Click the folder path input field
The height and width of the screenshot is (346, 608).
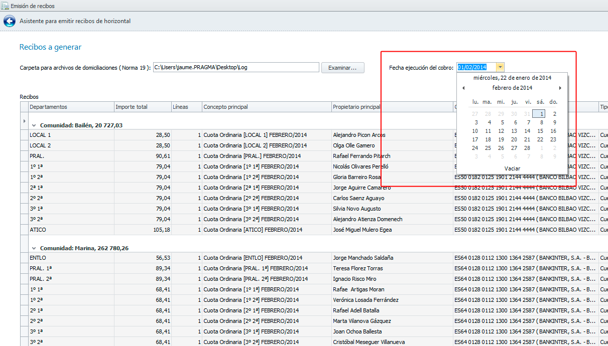click(x=235, y=67)
